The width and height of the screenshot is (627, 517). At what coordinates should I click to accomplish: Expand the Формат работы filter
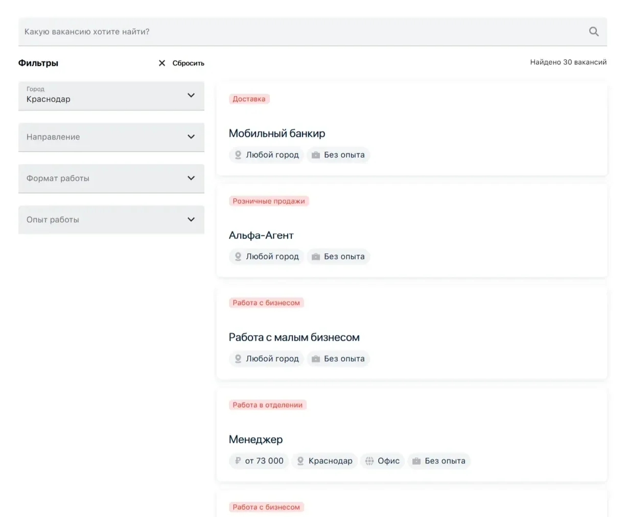click(111, 178)
